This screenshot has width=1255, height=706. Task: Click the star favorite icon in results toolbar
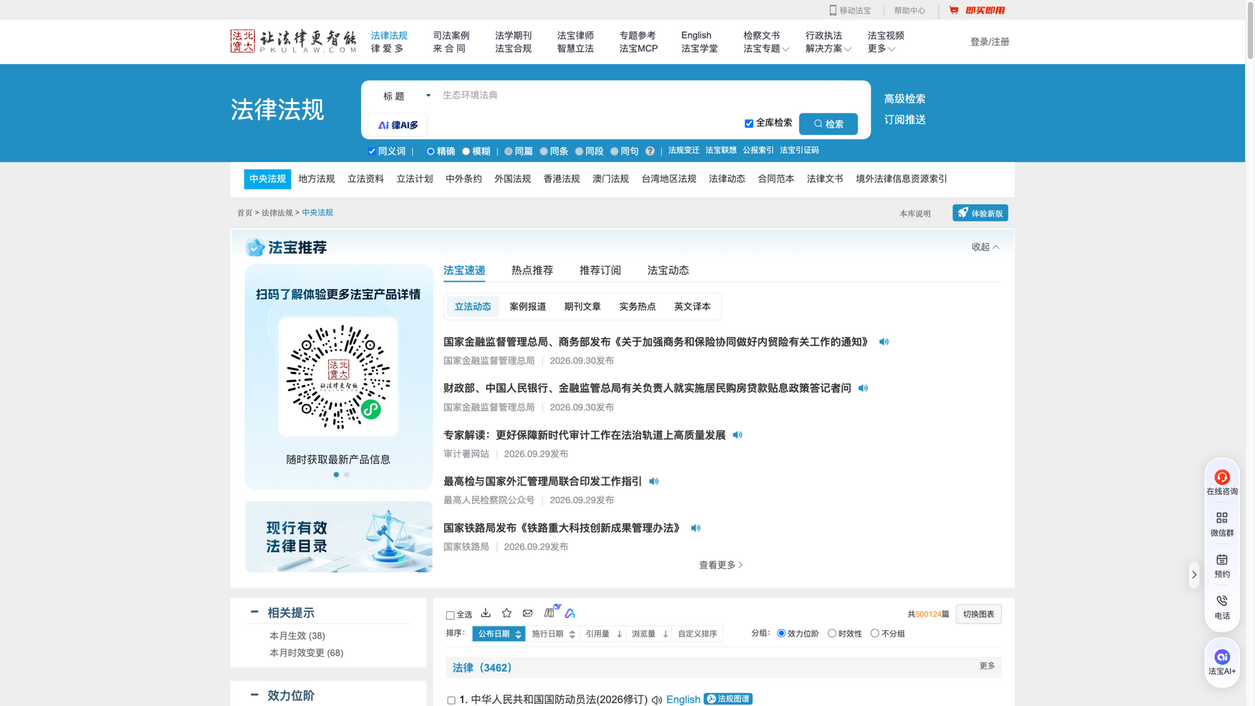tap(507, 613)
